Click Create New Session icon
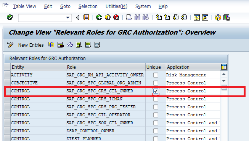The height and width of the screenshot is (141, 249). pyautogui.click(x=197, y=17)
